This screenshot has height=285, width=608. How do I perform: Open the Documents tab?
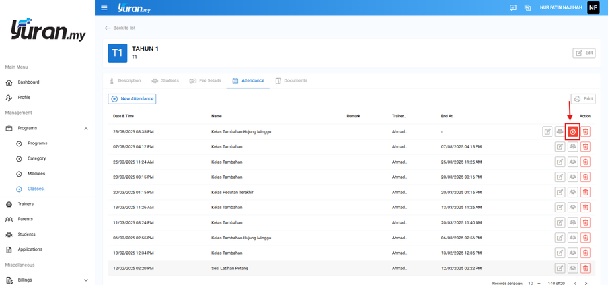pos(291,80)
